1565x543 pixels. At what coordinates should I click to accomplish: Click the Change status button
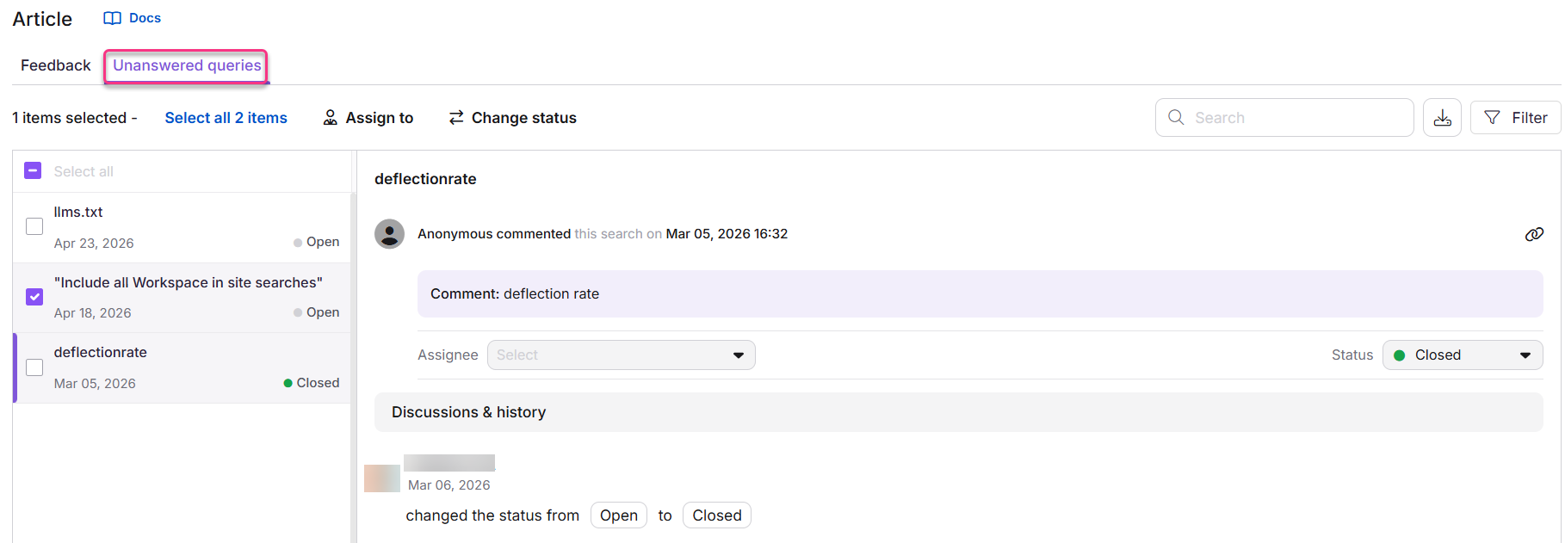[513, 118]
